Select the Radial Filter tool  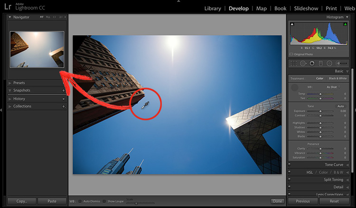(x=329, y=63)
